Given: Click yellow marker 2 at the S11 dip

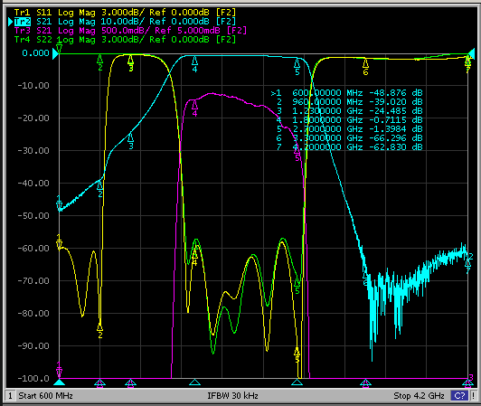Looking at the screenshot, I should 100,331.
